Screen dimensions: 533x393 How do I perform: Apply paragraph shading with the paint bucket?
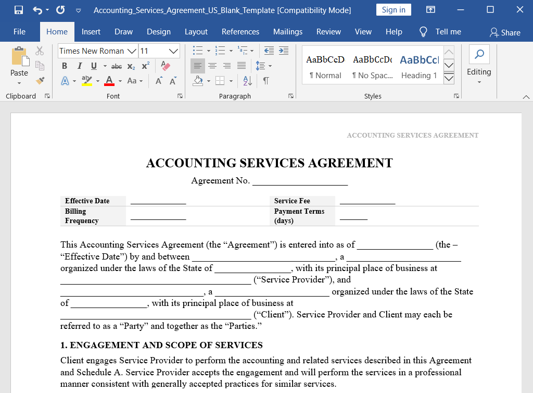point(198,81)
